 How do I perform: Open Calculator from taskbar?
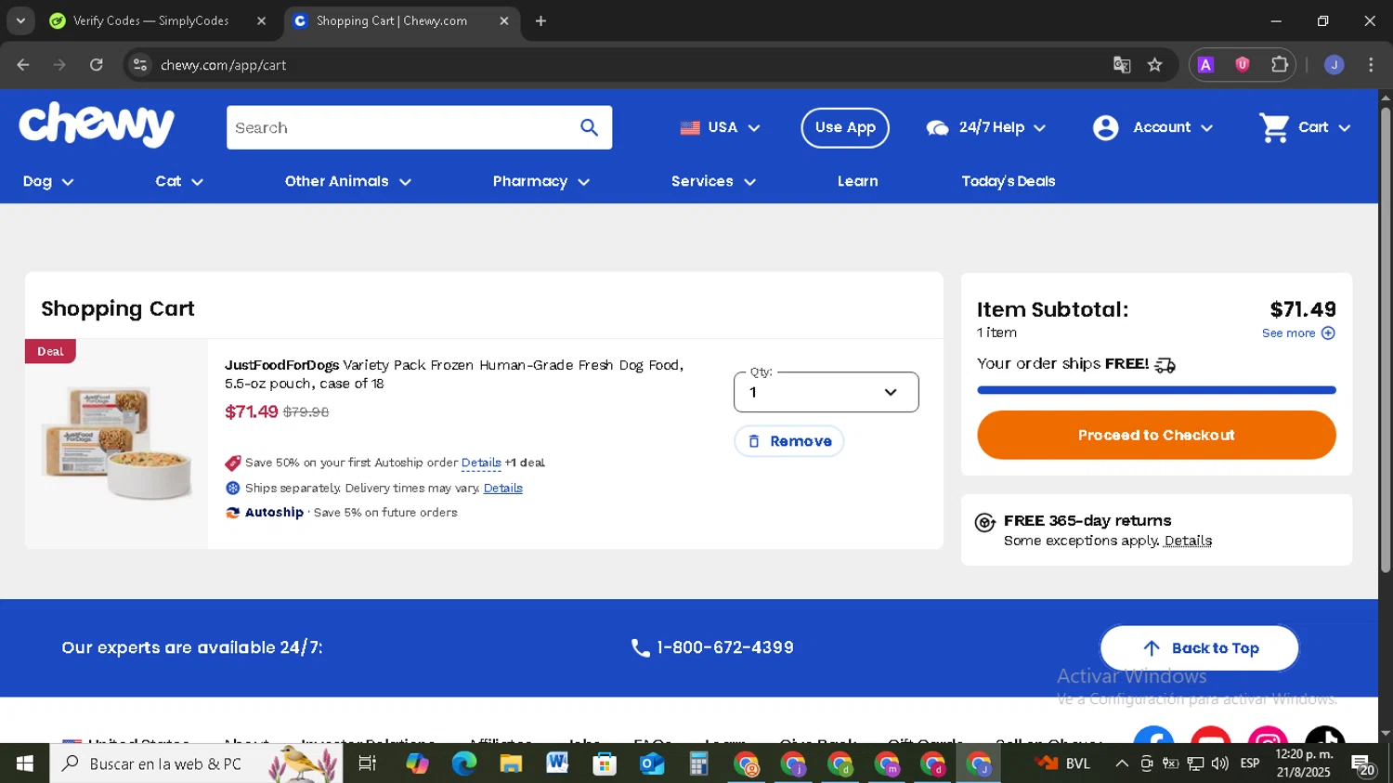[x=698, y=763]
